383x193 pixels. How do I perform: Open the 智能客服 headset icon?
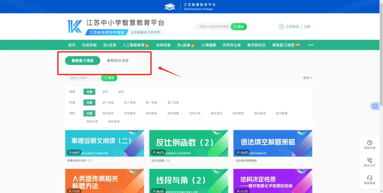pos(370,178)
